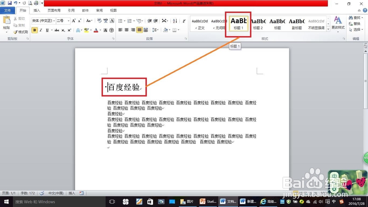This screenshot has width=368, height=207.
Task: Expand bullet list options dropdown
Action: click(x=125, y=21)
